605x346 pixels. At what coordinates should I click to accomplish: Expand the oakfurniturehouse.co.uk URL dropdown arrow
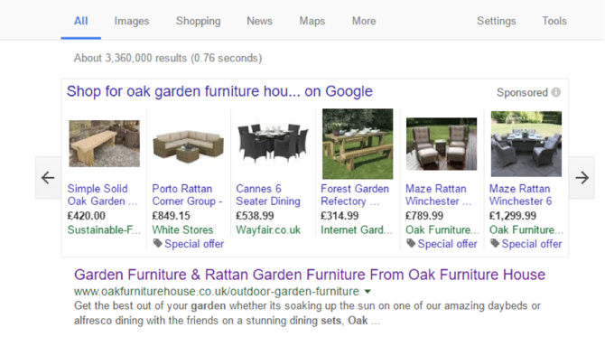click(368, 292)
